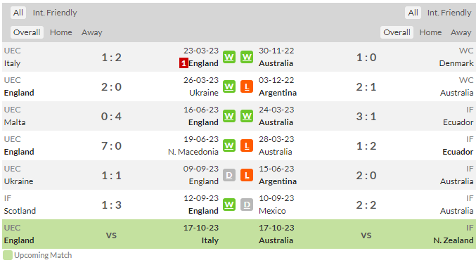Image resolution: width=476 pixels, height=272 pixels.
Task: Switch to the right Away tab
Action: pyautogui.click(x=461, y=32)
